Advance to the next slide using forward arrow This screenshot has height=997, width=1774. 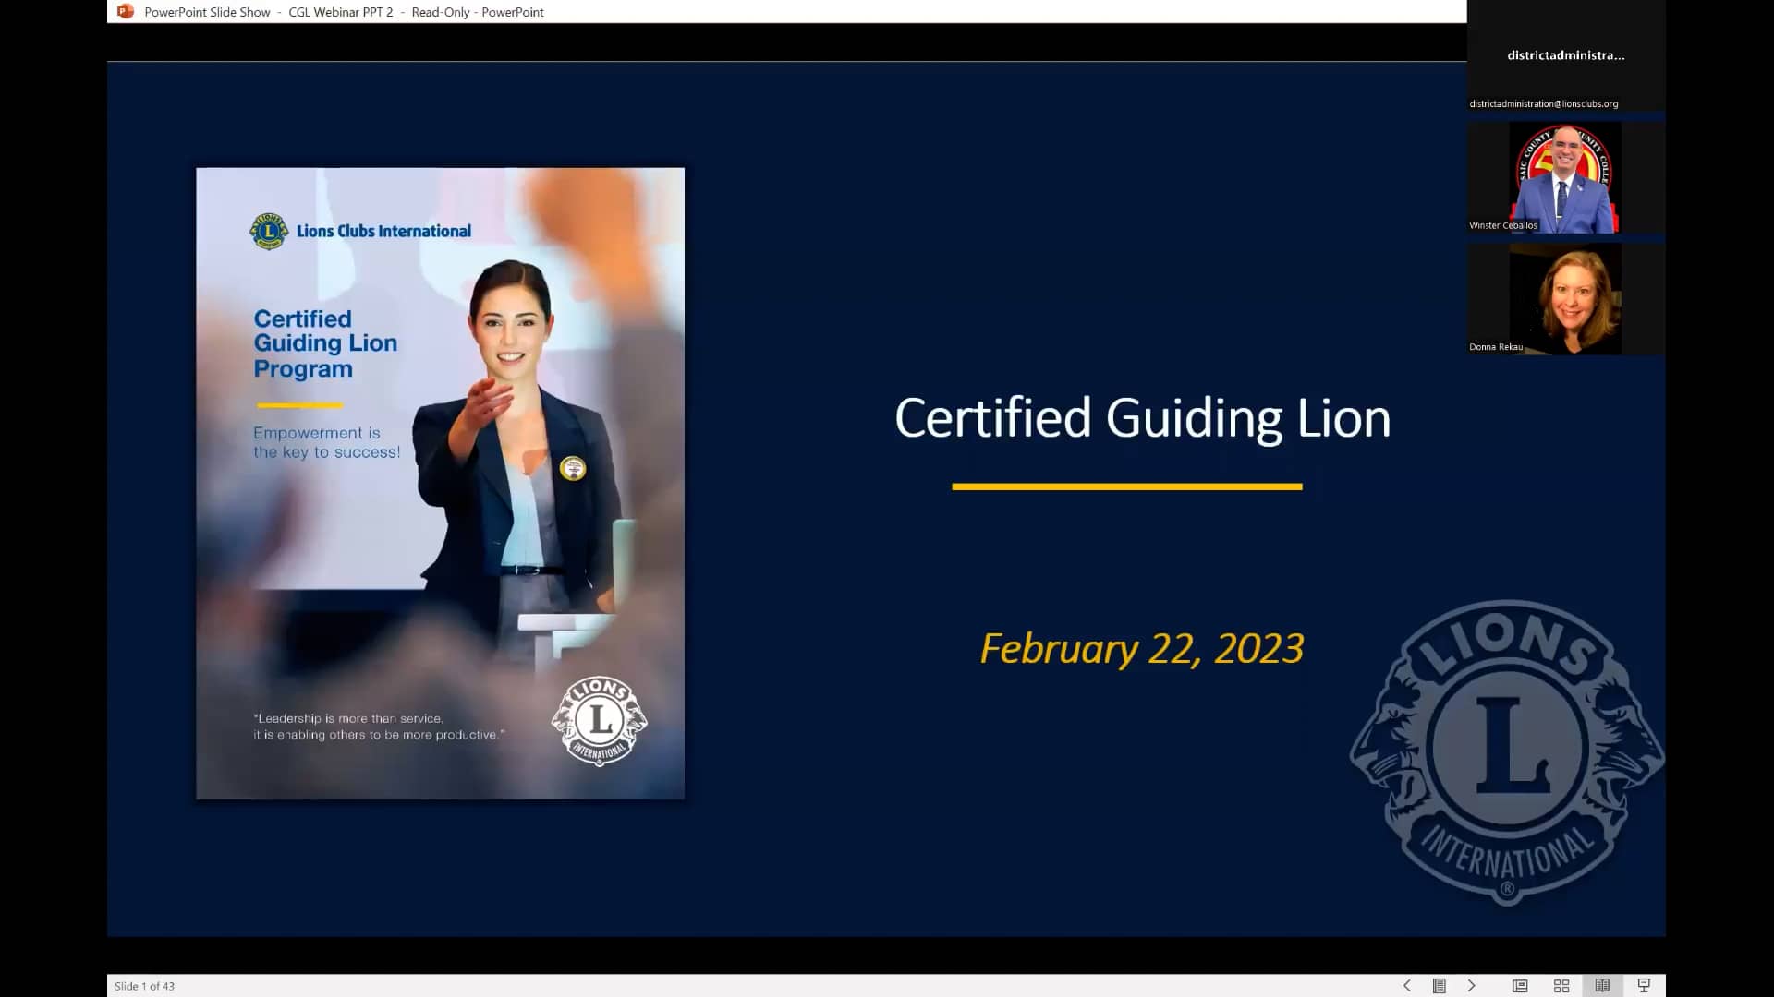click(1471, 985)
